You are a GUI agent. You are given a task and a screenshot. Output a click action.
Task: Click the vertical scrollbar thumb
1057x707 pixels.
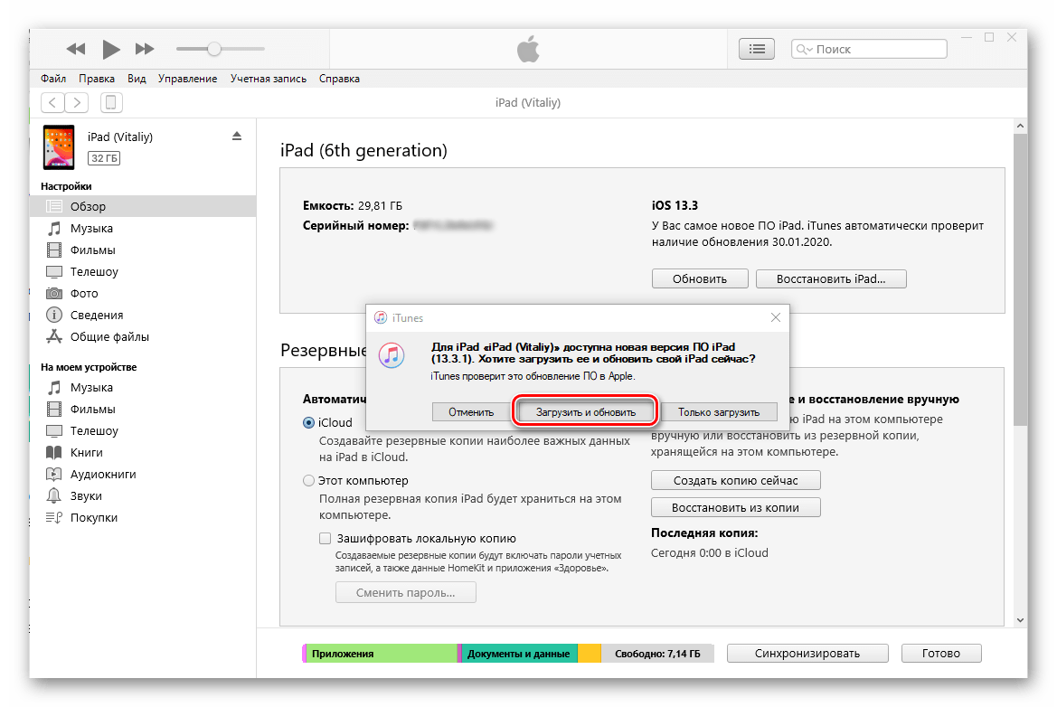pos(1020,279)
